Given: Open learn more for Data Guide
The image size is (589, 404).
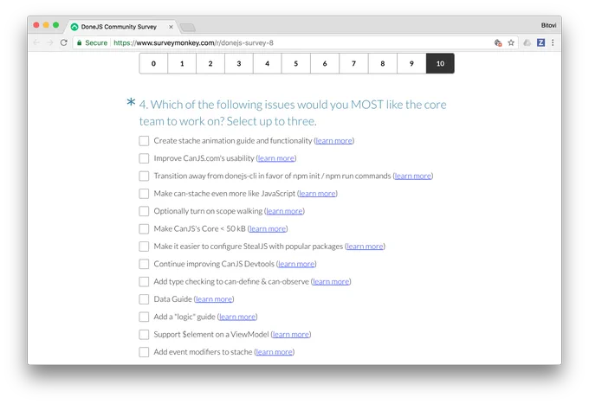Looking at the screenshot, I should pos(214,299).
